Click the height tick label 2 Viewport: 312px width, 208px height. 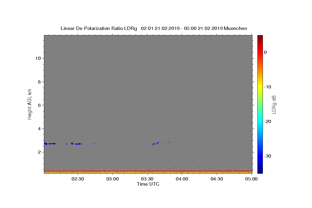(x=39, y=152)
